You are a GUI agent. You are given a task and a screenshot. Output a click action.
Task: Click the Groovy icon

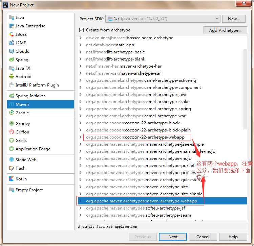[12, 123]
